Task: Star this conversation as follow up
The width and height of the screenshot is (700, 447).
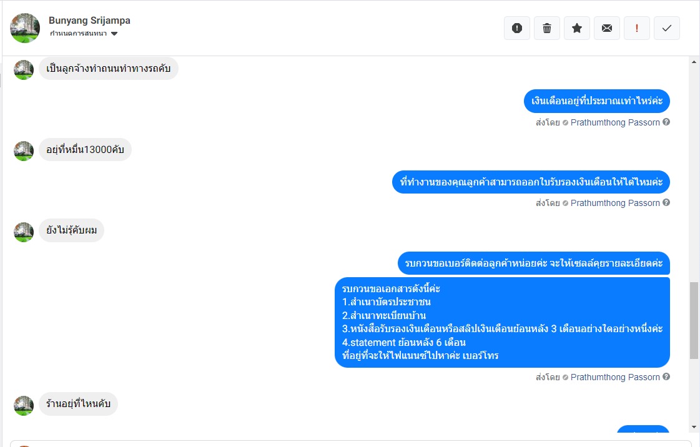Action: 577,28
